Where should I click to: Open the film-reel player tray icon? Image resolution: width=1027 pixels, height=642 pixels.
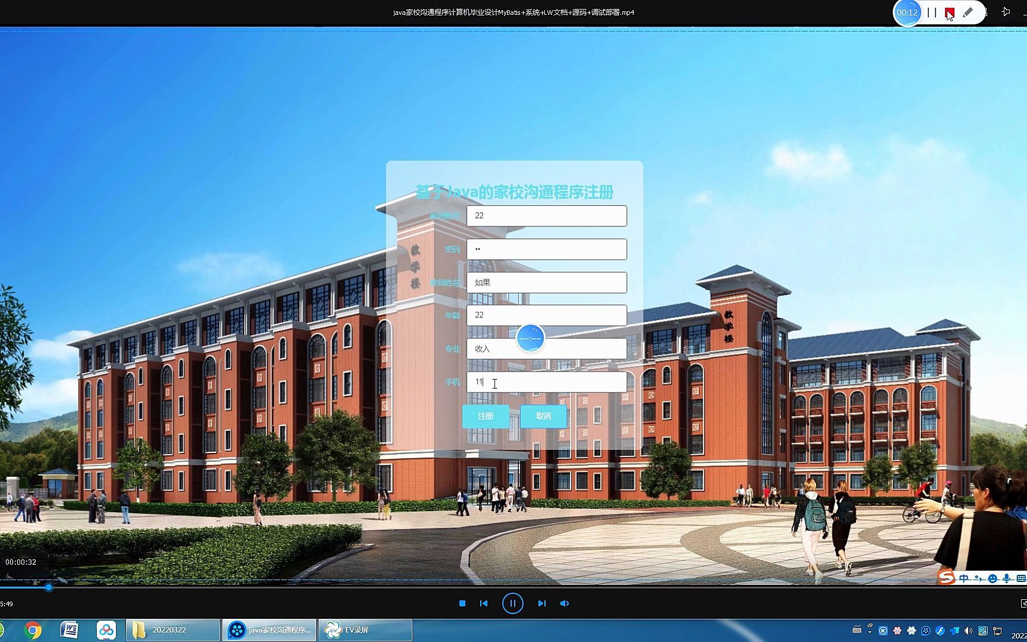click(926, 631)
